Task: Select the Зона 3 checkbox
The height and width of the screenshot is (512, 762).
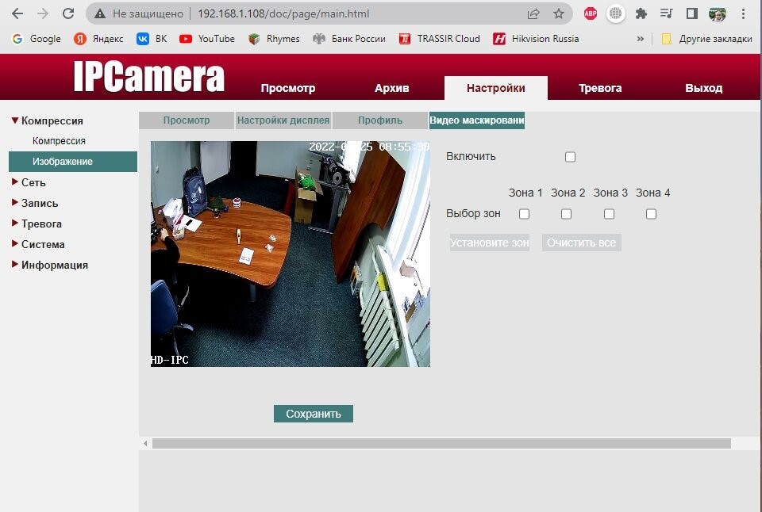Action: point(609,214)
